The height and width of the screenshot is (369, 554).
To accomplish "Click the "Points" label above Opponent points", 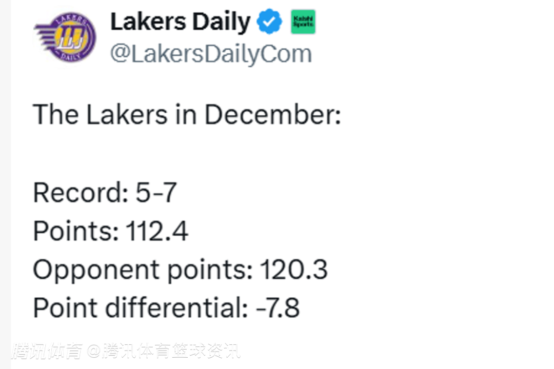I will click(72, 231).
